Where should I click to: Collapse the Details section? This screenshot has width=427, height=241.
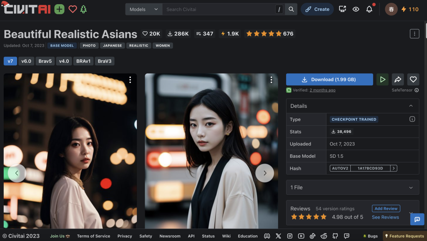point(411,106)
